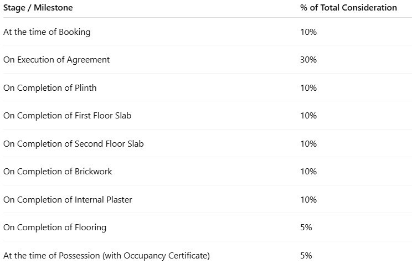Click the "% of Total Consideration" column header
412x274 pixels.
coord(348,8)
